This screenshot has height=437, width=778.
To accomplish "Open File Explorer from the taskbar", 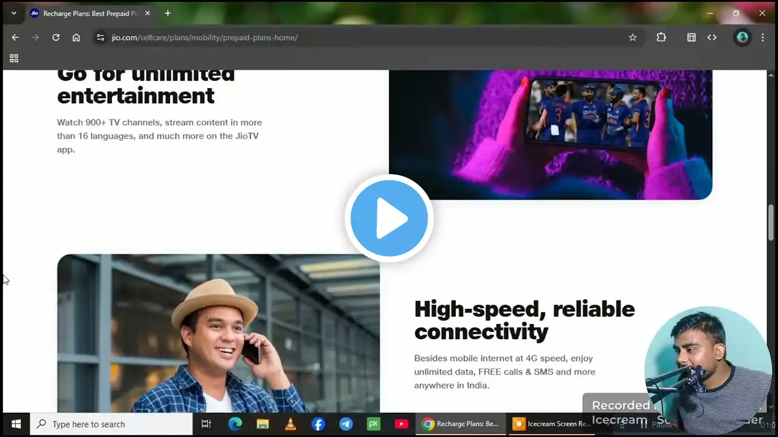I will tap(263, 424).
